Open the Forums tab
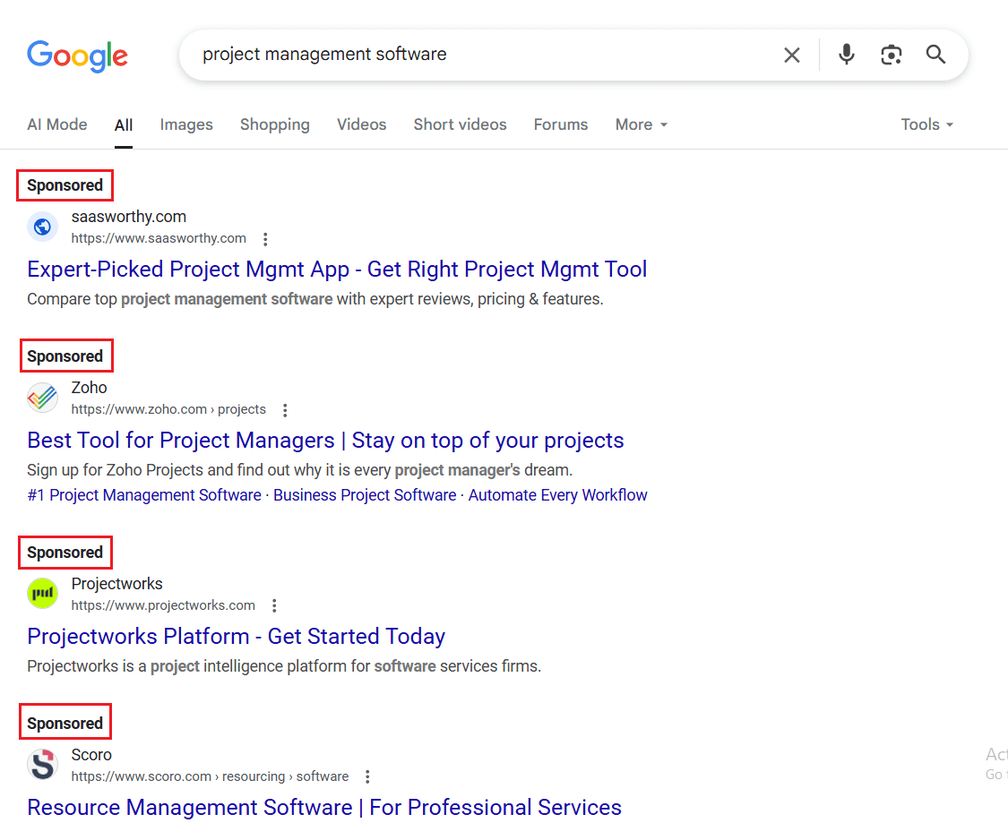This screenshot has width=1008, height=823. 561,124
